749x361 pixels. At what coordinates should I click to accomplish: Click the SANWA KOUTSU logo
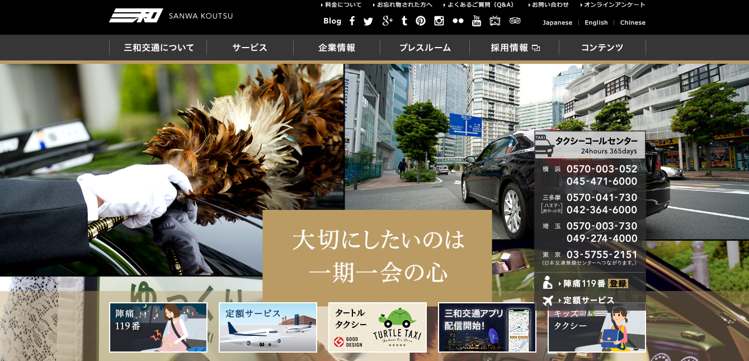click(171, 16)
